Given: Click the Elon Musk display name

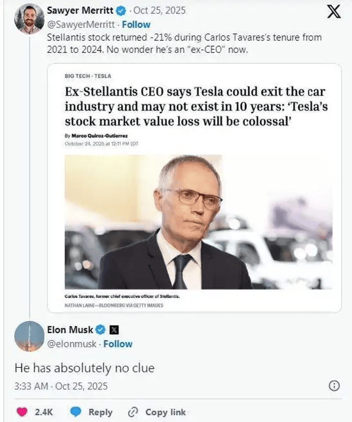Looking at the screenshot, I should pos(70,329).
